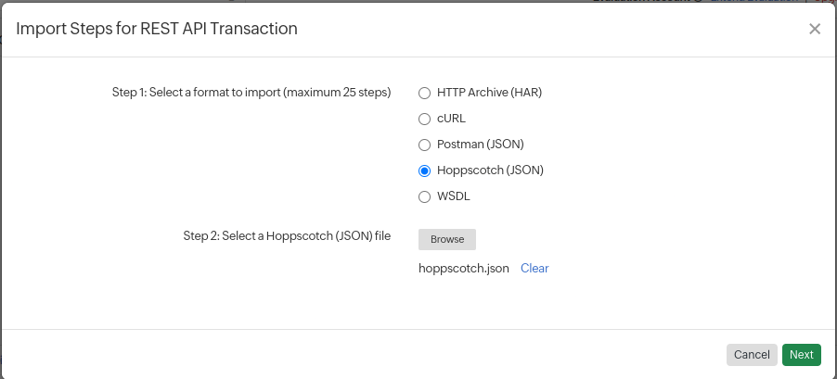
Task: Click the 'cURL' label text
Action: click(x=451, y=119)
